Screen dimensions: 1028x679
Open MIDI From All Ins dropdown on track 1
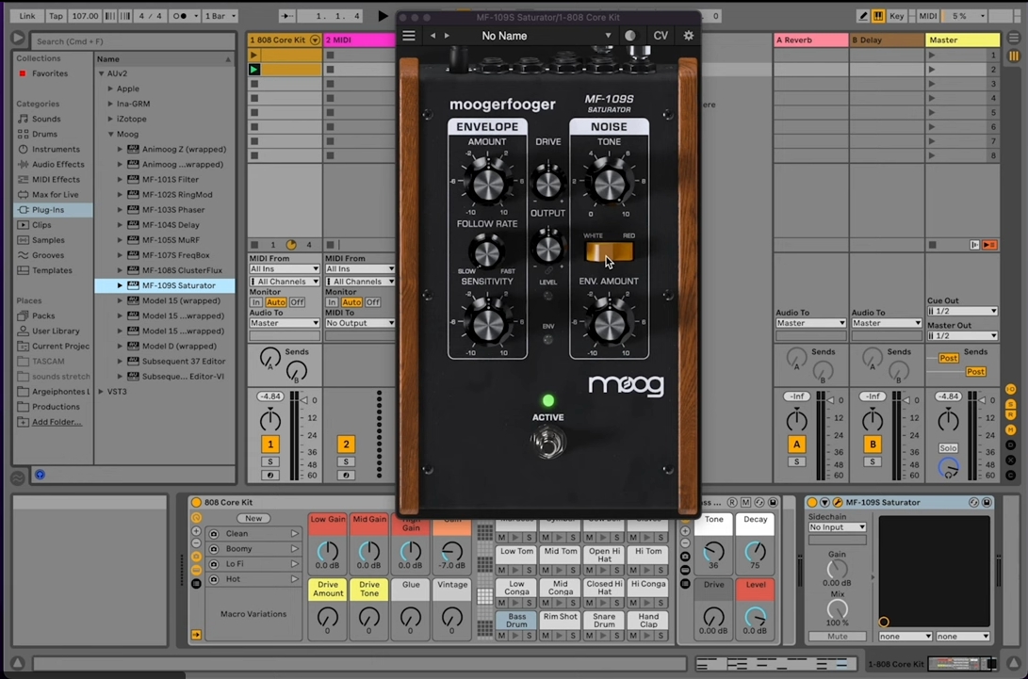(284, 268)
